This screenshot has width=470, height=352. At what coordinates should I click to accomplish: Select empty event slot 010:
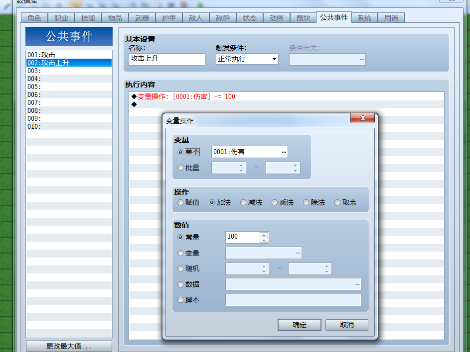click(69, 126)
